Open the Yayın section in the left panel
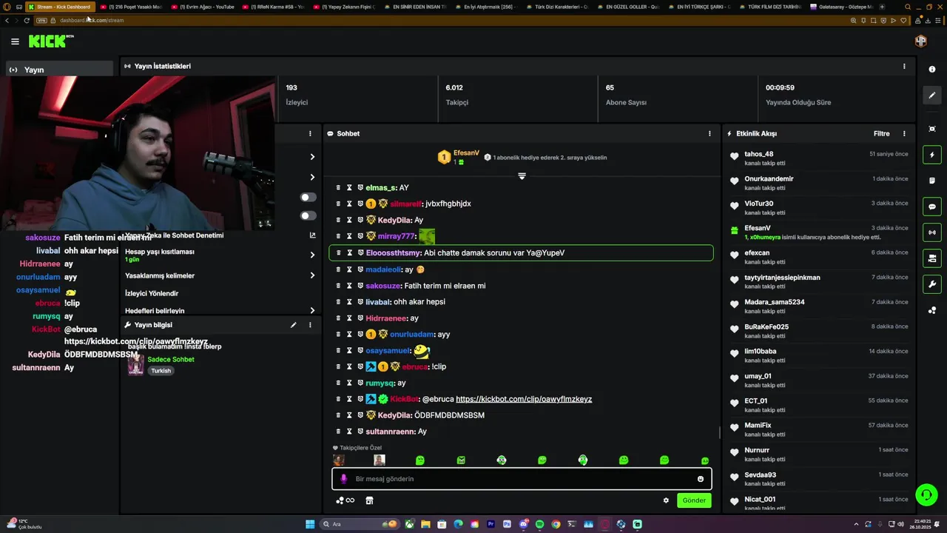The height and width of the screenshot is (533, 947). pos(61,70)
